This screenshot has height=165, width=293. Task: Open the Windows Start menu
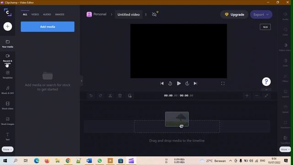(5, 161)
